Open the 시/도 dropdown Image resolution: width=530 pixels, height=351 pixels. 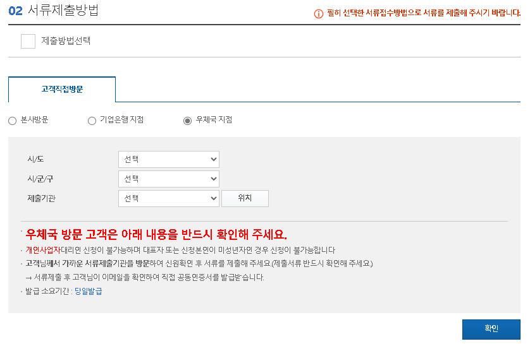pos(169,159)
